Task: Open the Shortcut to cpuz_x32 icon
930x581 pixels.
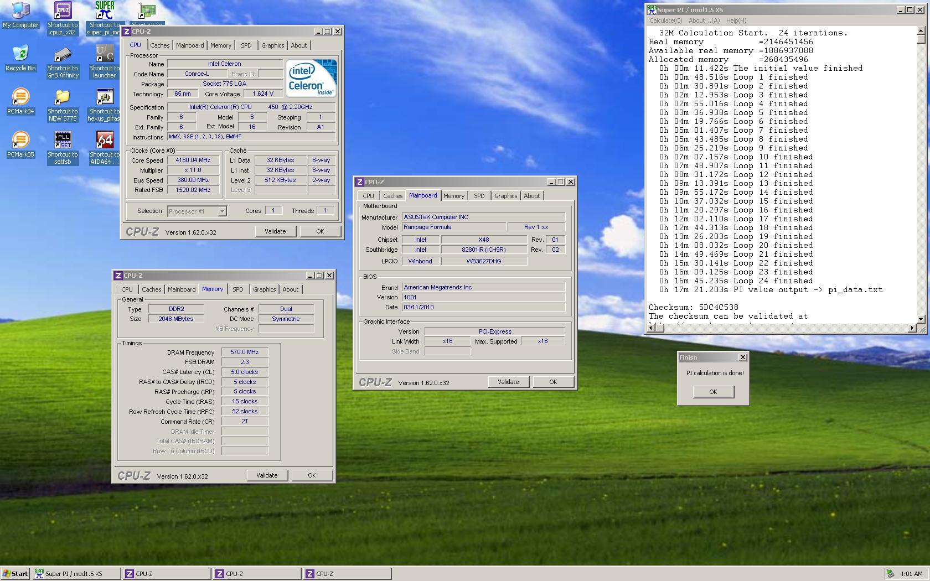Action: coord(63,18)
